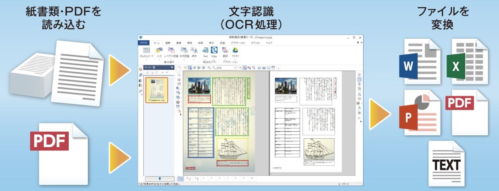Click the gear settings icon in left sidebar
This screenshot has width=499, height=191.
coord(141,69)
